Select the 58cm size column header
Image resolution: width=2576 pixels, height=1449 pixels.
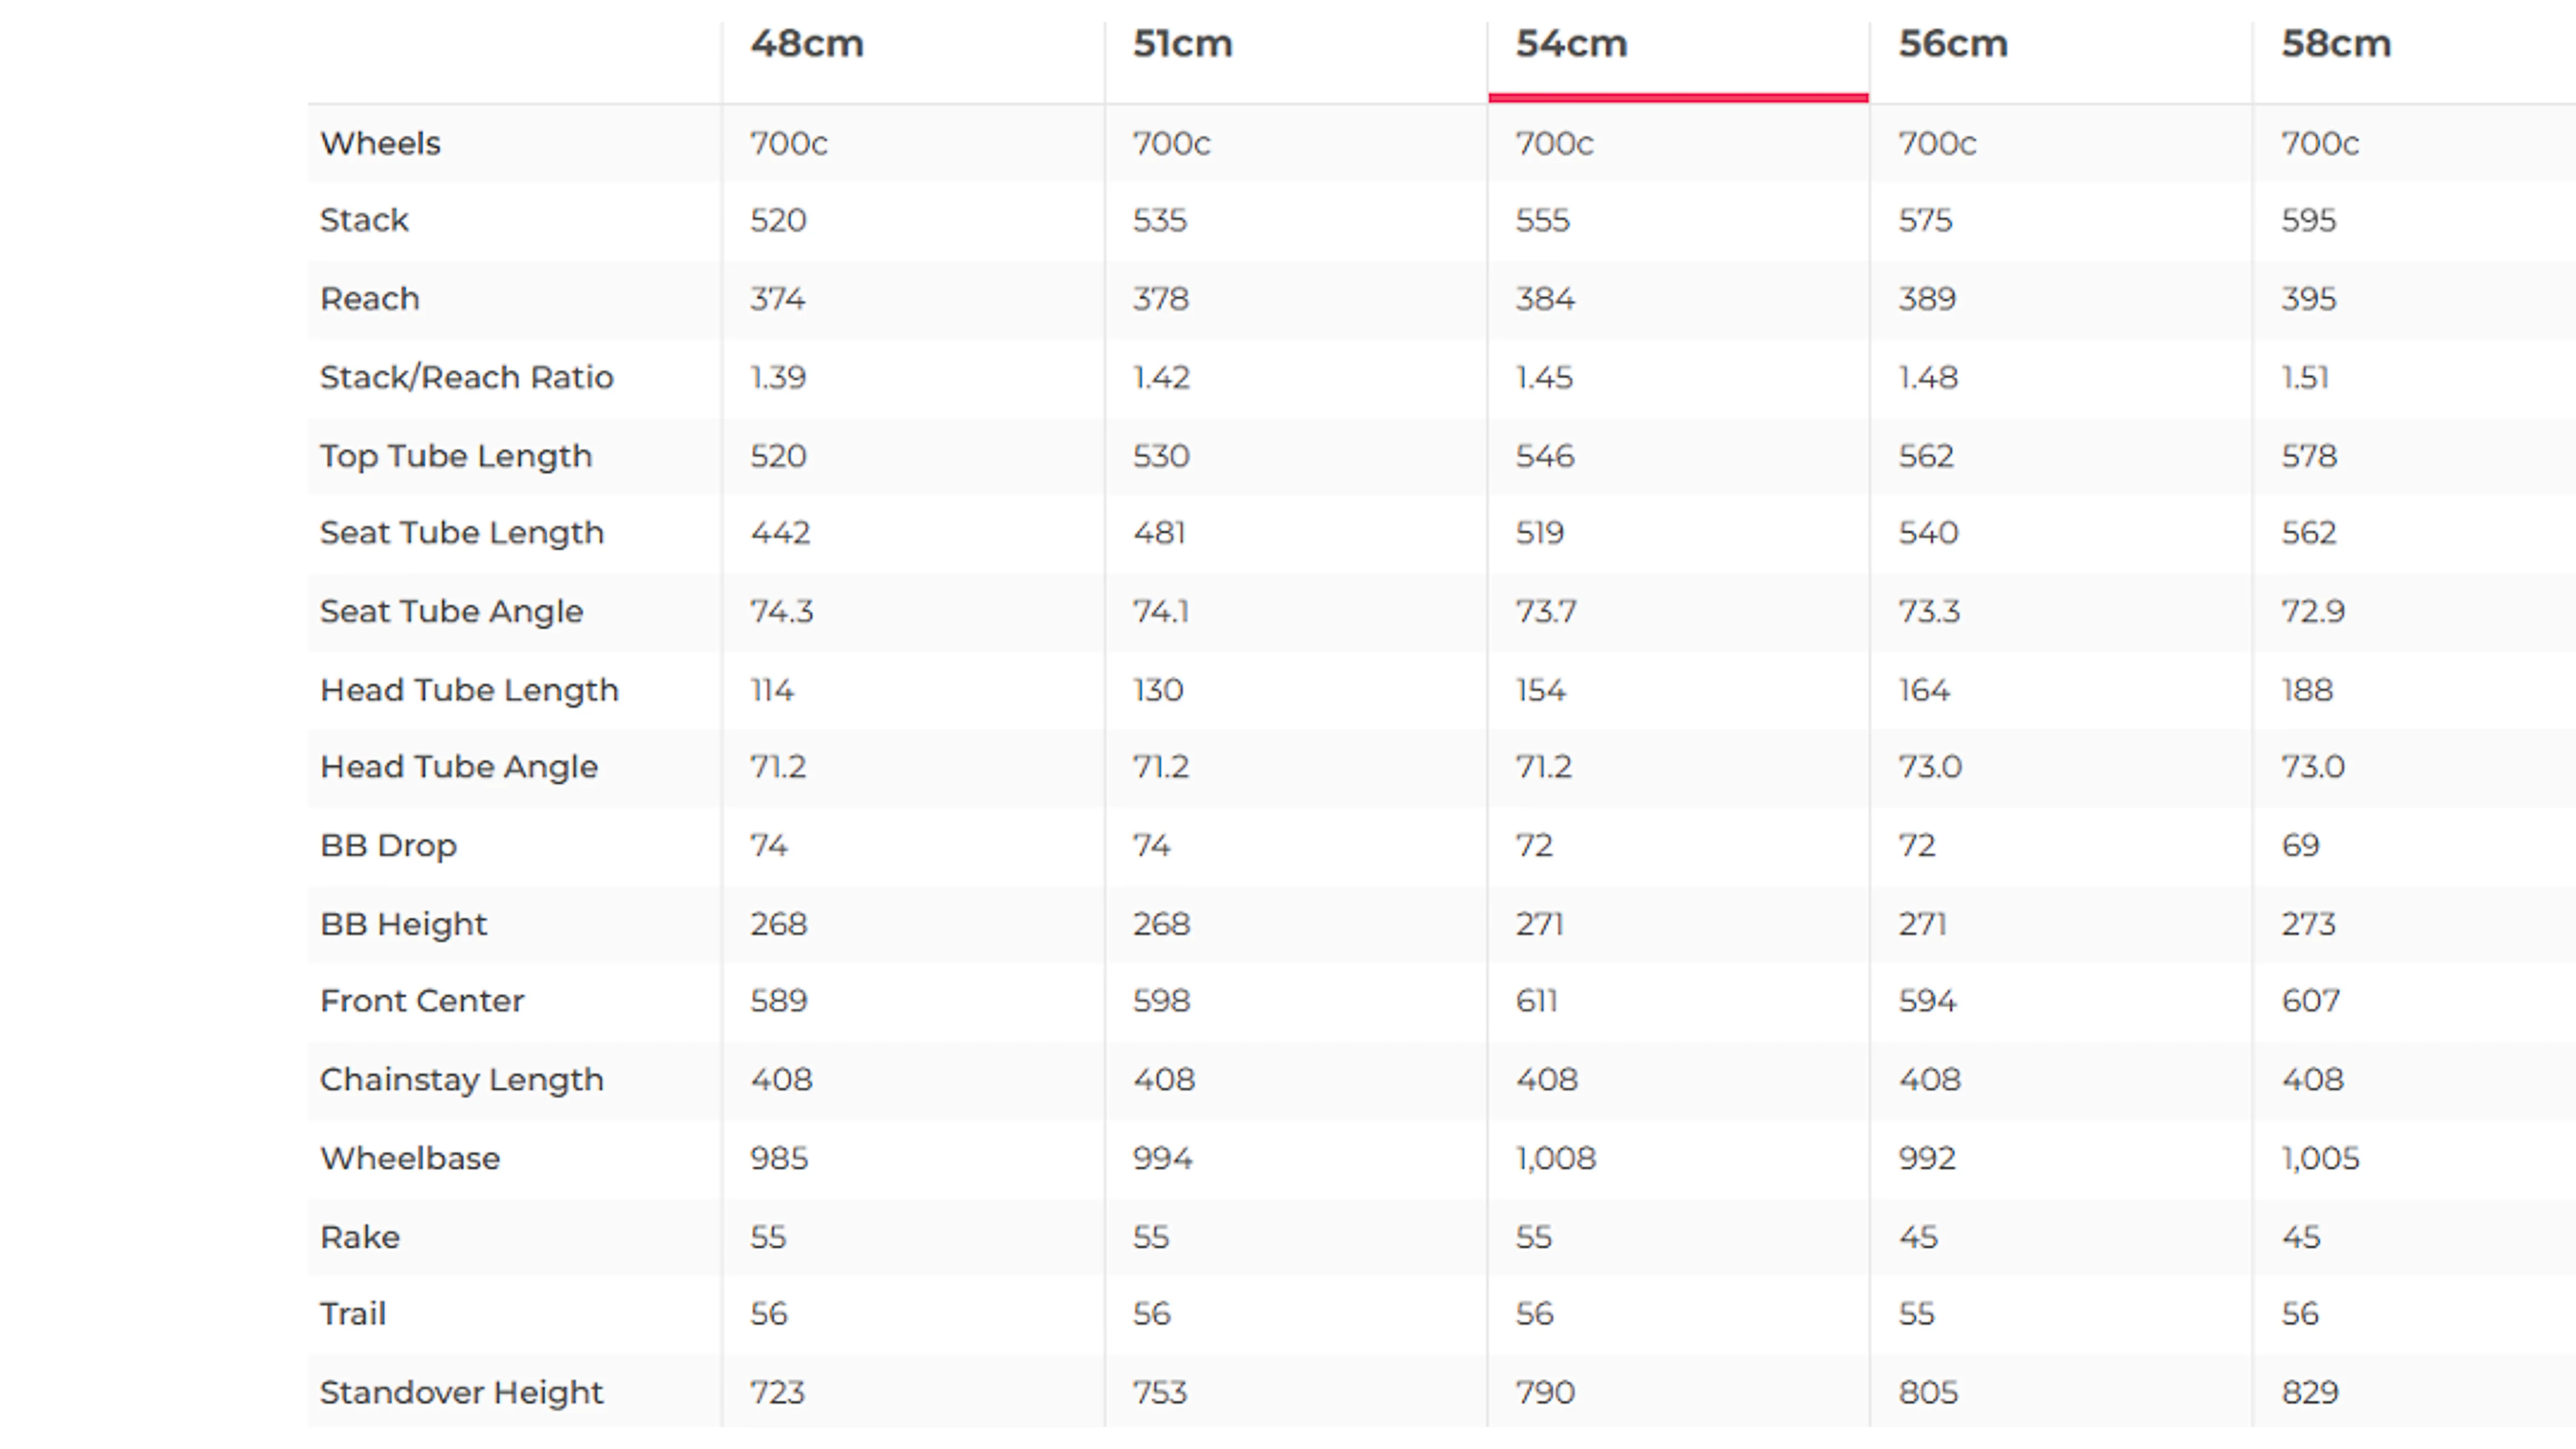2336,44
